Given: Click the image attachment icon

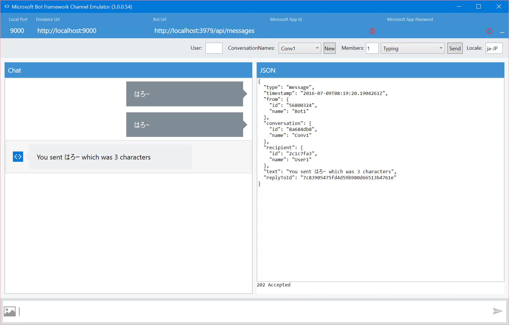Looking at the screenshot, I should click(10, 311).
